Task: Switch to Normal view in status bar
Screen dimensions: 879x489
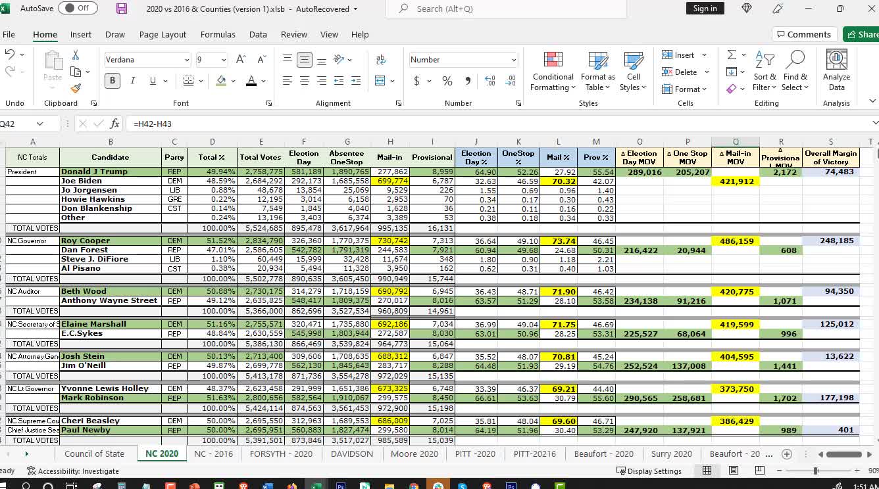Action: point(707,471)
